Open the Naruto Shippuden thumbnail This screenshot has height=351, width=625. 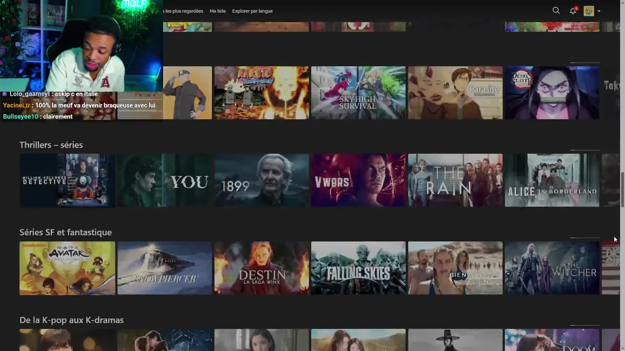point(261,93)
